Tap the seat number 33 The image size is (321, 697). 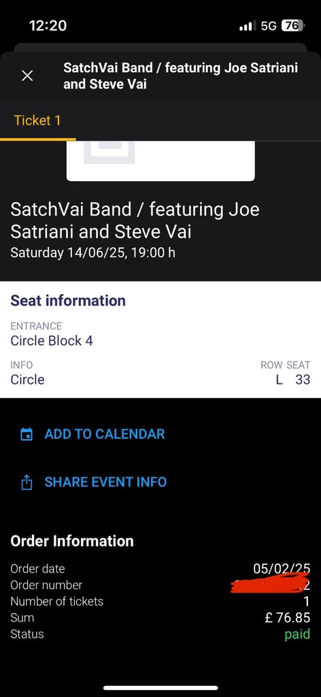point(303,380)
